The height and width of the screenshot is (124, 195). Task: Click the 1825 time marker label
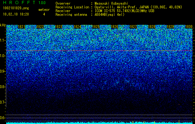click(x=96, y=27)
